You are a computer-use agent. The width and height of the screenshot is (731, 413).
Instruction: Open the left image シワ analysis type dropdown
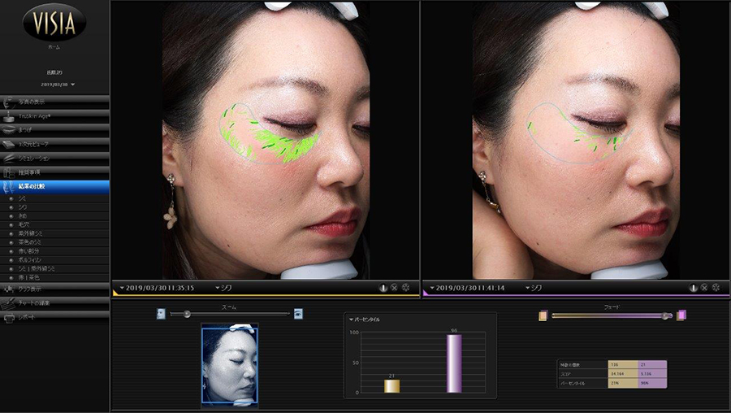click(x=230, y=287)
